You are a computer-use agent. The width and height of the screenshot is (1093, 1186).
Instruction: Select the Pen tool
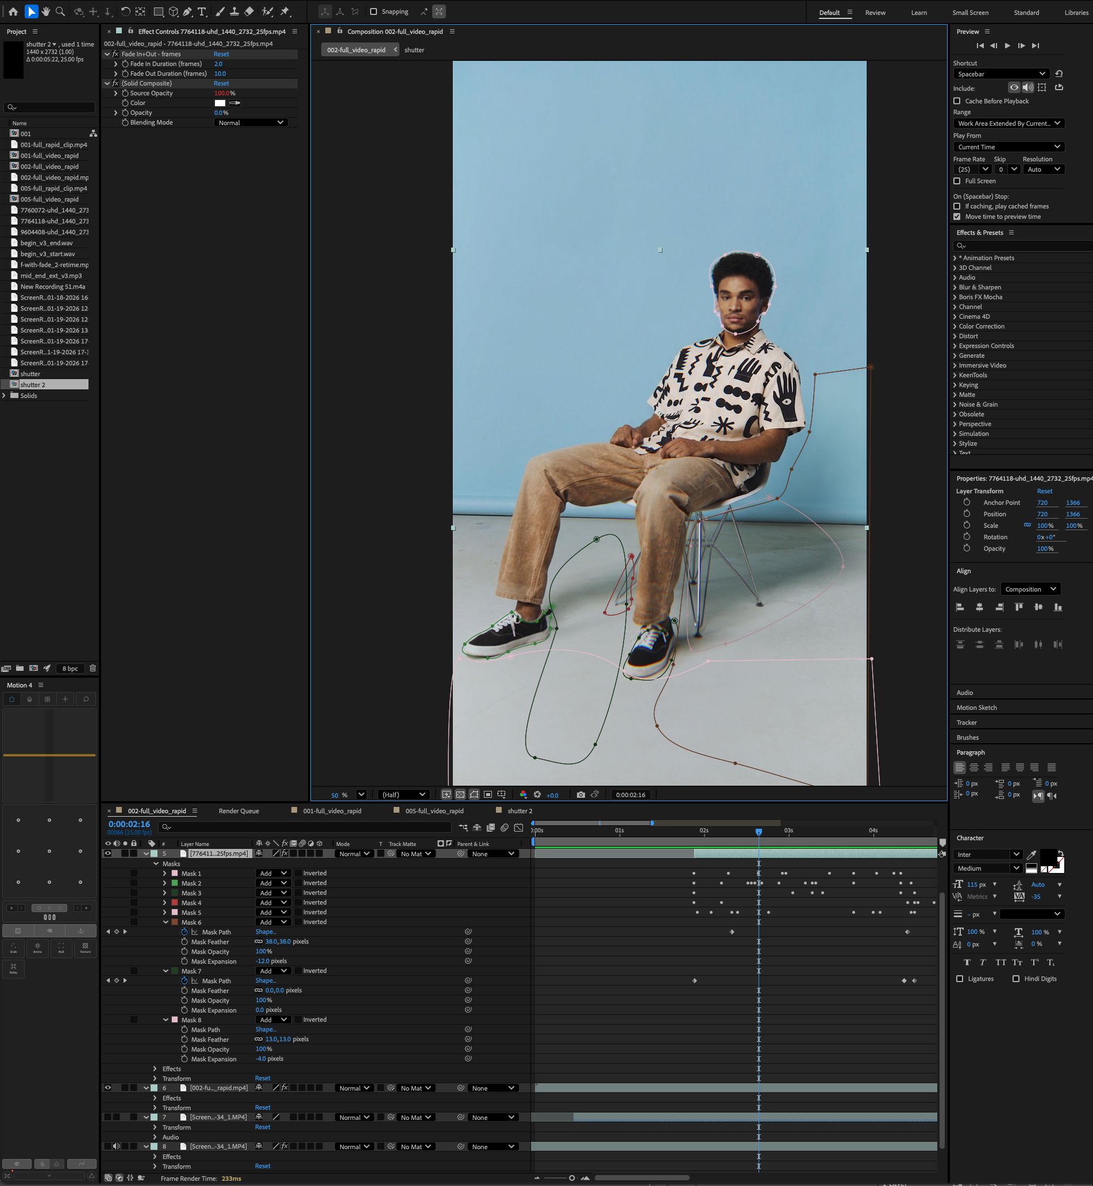(x=187, y=11)
